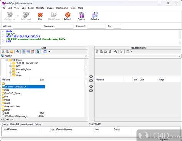Open the Remote menu
Image resolution: width=182 pixels, height=141 pixels.
pyautogui.click(x=40, y=8)
